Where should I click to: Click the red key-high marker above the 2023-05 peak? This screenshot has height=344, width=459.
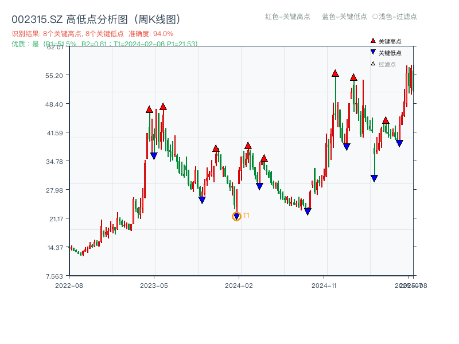pos(164,107)
